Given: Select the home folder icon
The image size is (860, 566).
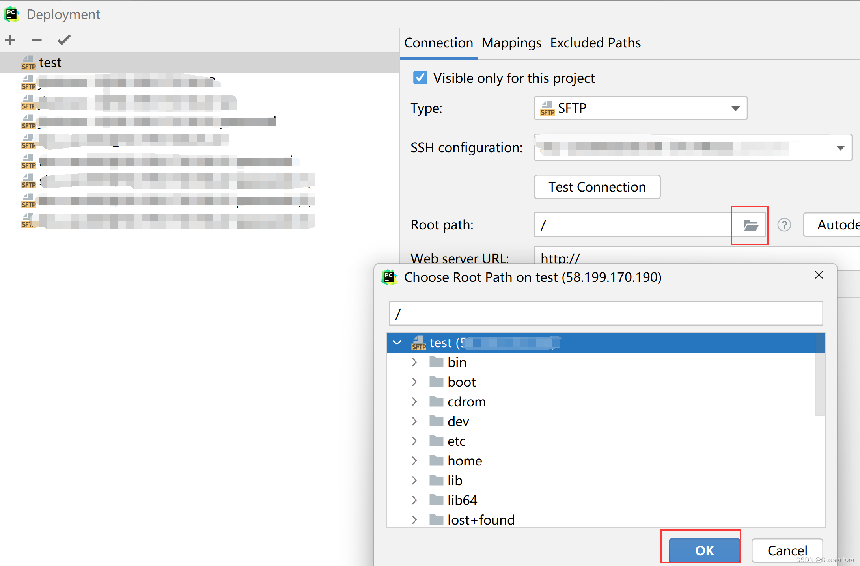Looking at the screenshot, I should pyautogui.click(x=436, y=460).
